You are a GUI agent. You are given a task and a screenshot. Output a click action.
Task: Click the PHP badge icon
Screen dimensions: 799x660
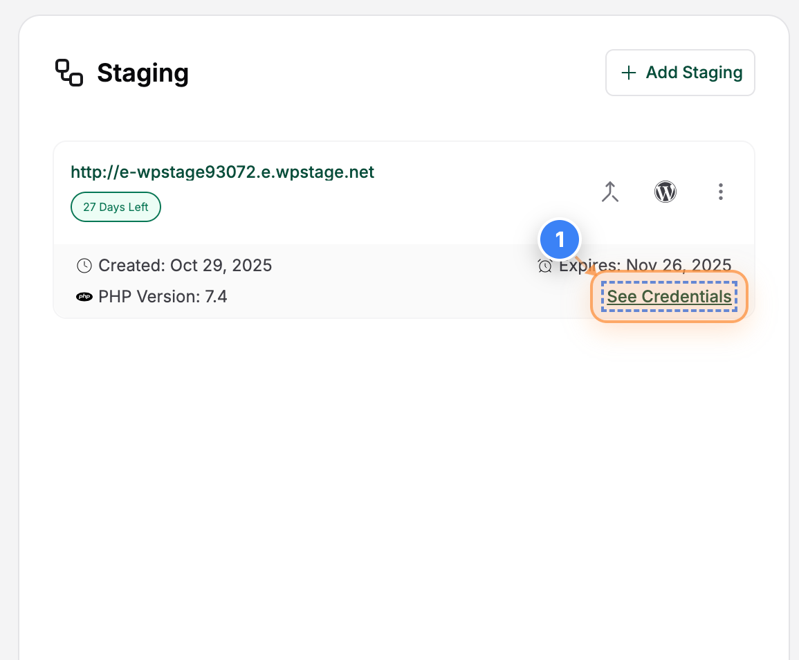84,296
